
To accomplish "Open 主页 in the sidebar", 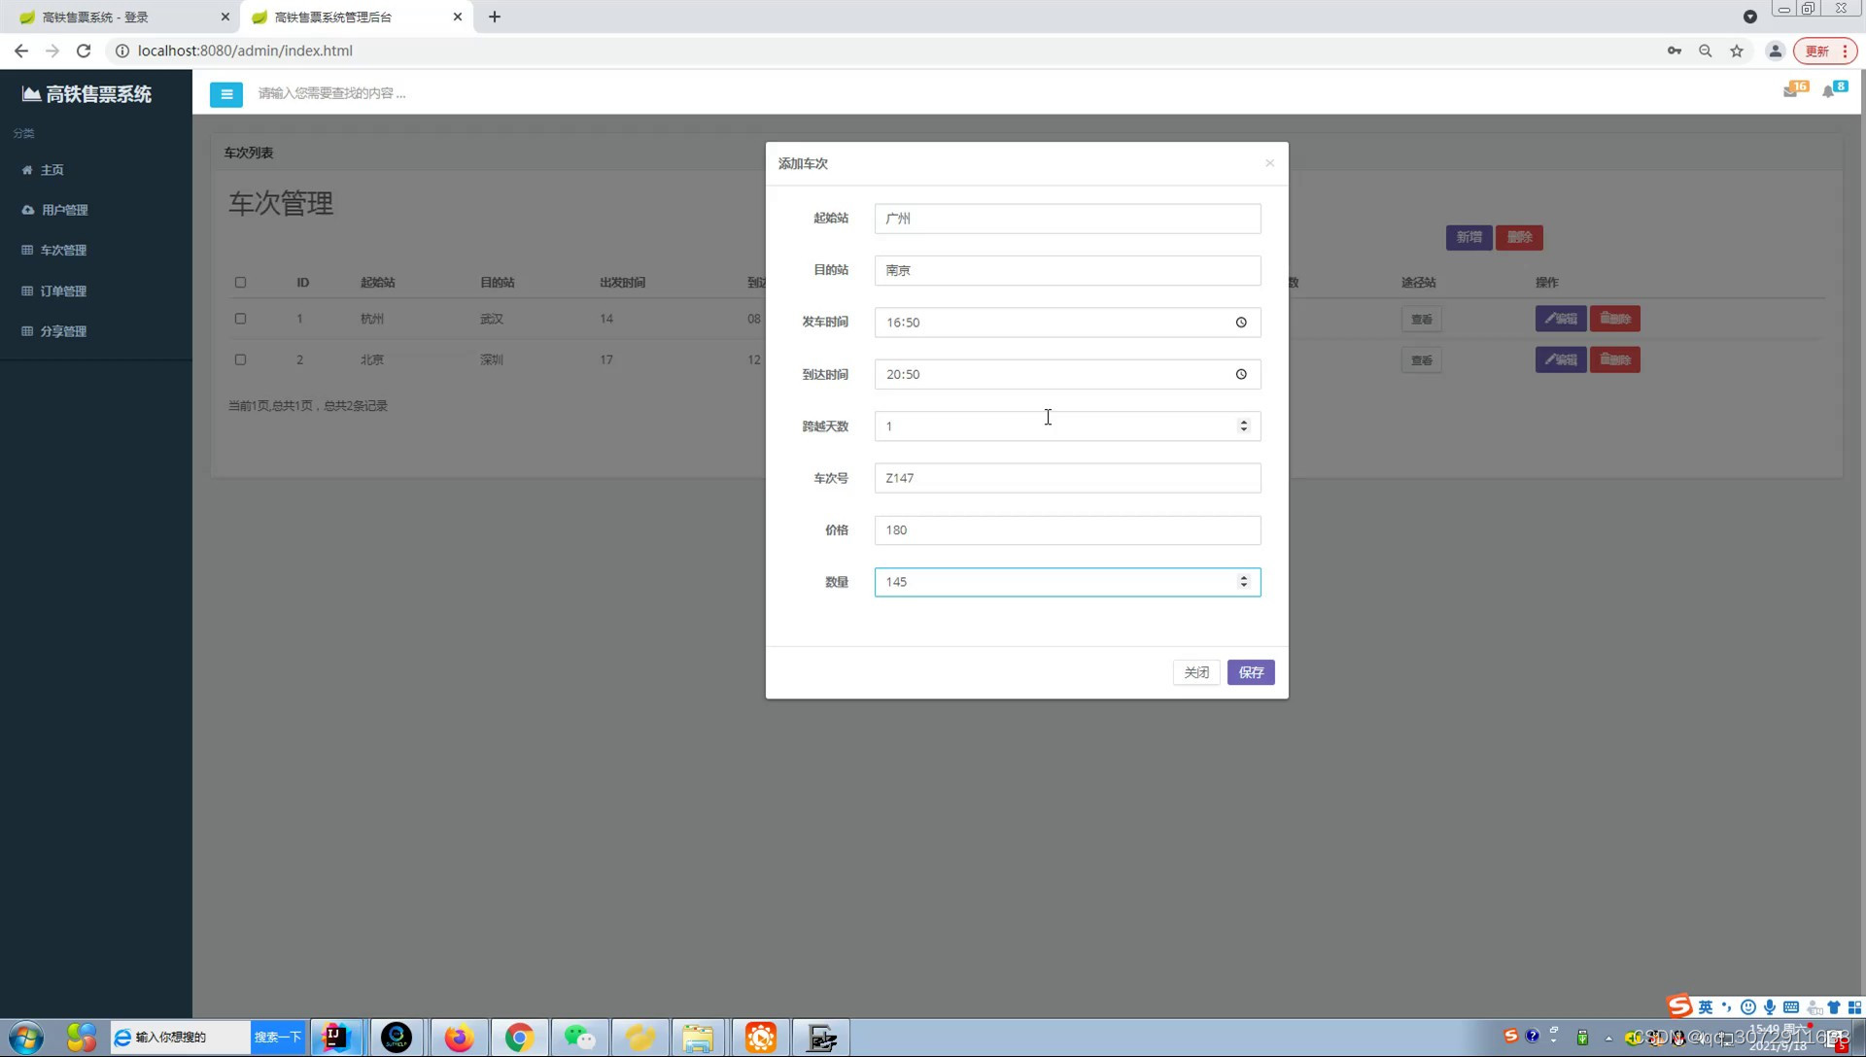I will pos(52,170).
